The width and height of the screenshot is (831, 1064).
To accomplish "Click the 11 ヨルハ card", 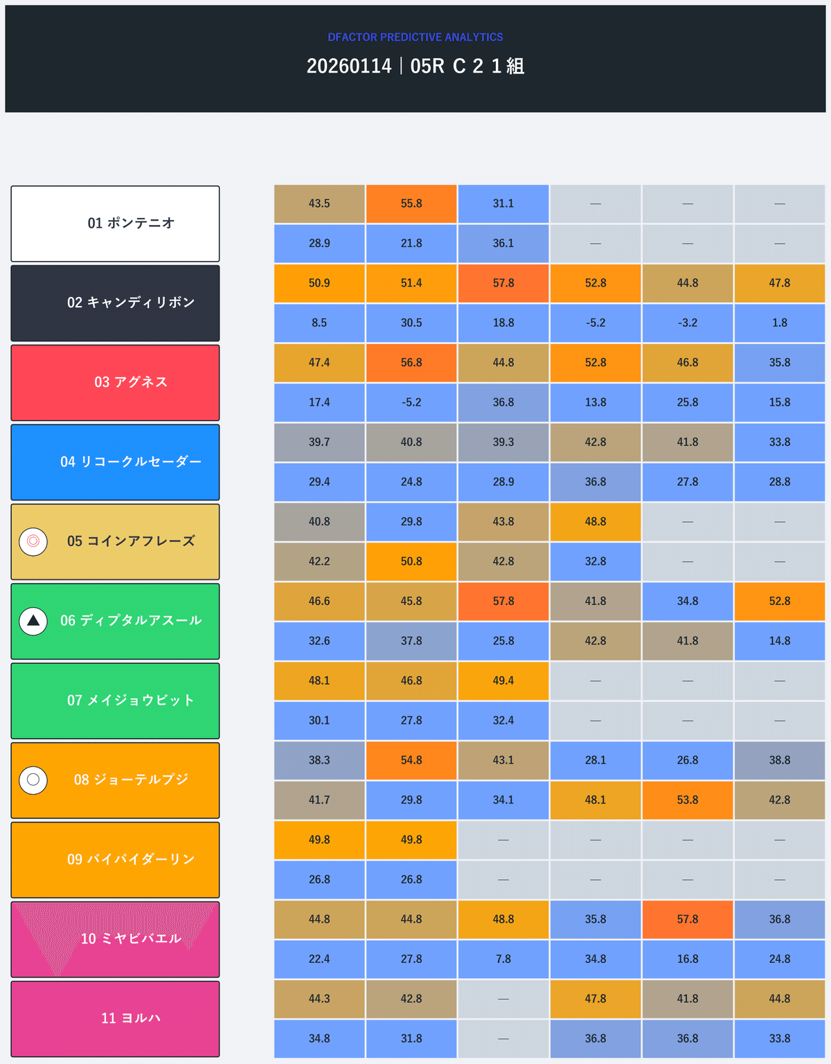I will [115, 1018].
